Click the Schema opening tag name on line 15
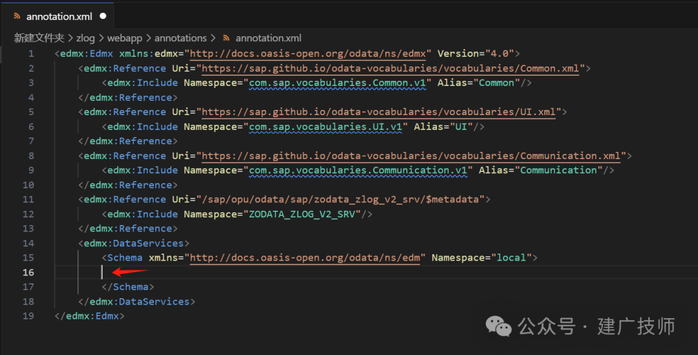Screen dimensions: 698x355 [x=125, y=257]
